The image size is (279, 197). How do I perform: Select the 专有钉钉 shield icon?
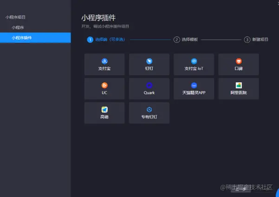pyautogui.click(x=149, y=110)
